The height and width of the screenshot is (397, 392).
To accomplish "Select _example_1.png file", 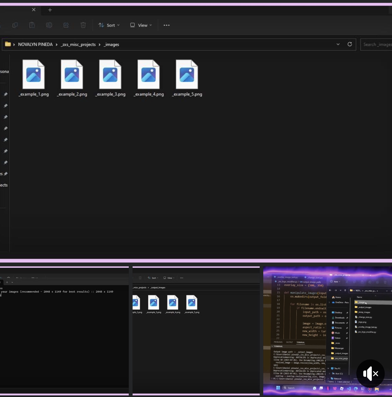I will click(33, 78).
